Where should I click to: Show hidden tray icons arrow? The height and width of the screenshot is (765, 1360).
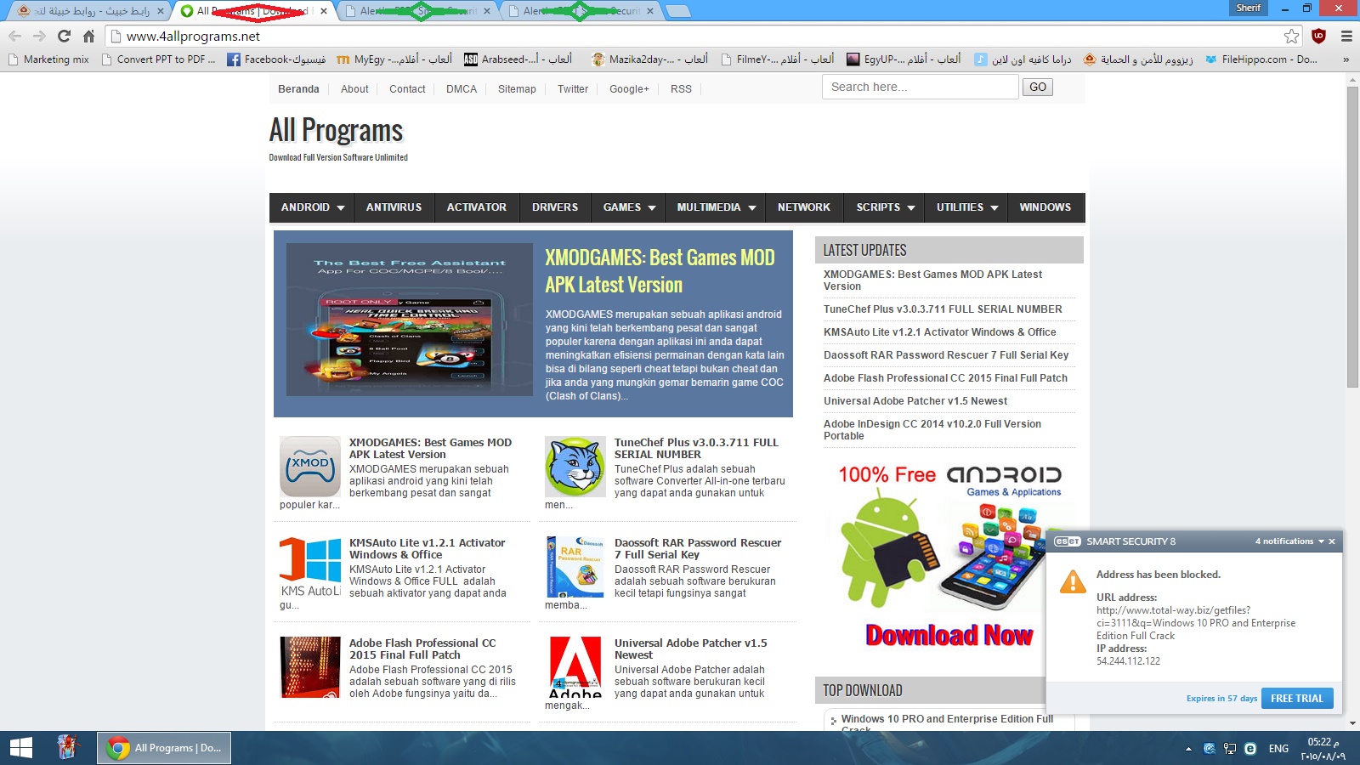(x=1188, y=749)
